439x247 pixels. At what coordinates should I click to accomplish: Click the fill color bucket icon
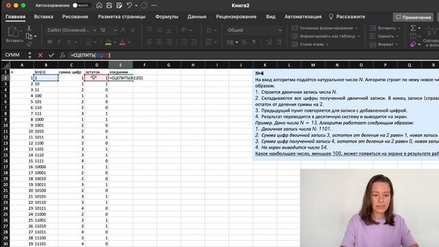(108, 43)
